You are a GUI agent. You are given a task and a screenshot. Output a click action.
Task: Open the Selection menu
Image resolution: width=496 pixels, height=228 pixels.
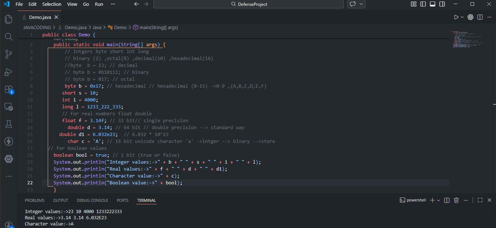click(52, 4)
